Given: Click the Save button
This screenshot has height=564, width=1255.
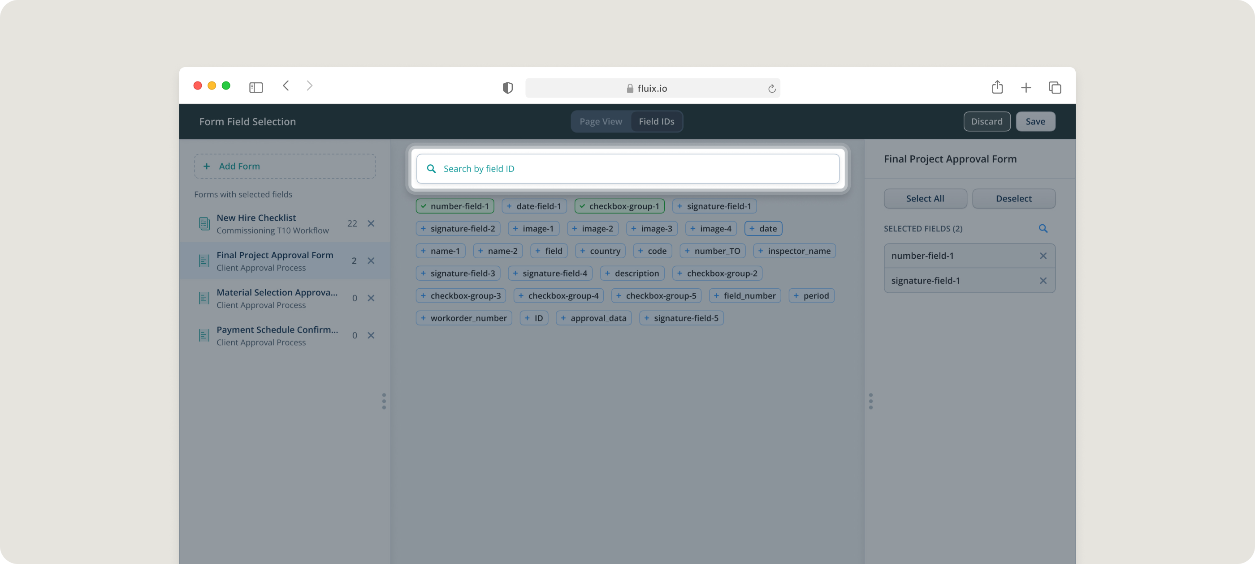Looking at the screenshot, I should coord(1035,122).
